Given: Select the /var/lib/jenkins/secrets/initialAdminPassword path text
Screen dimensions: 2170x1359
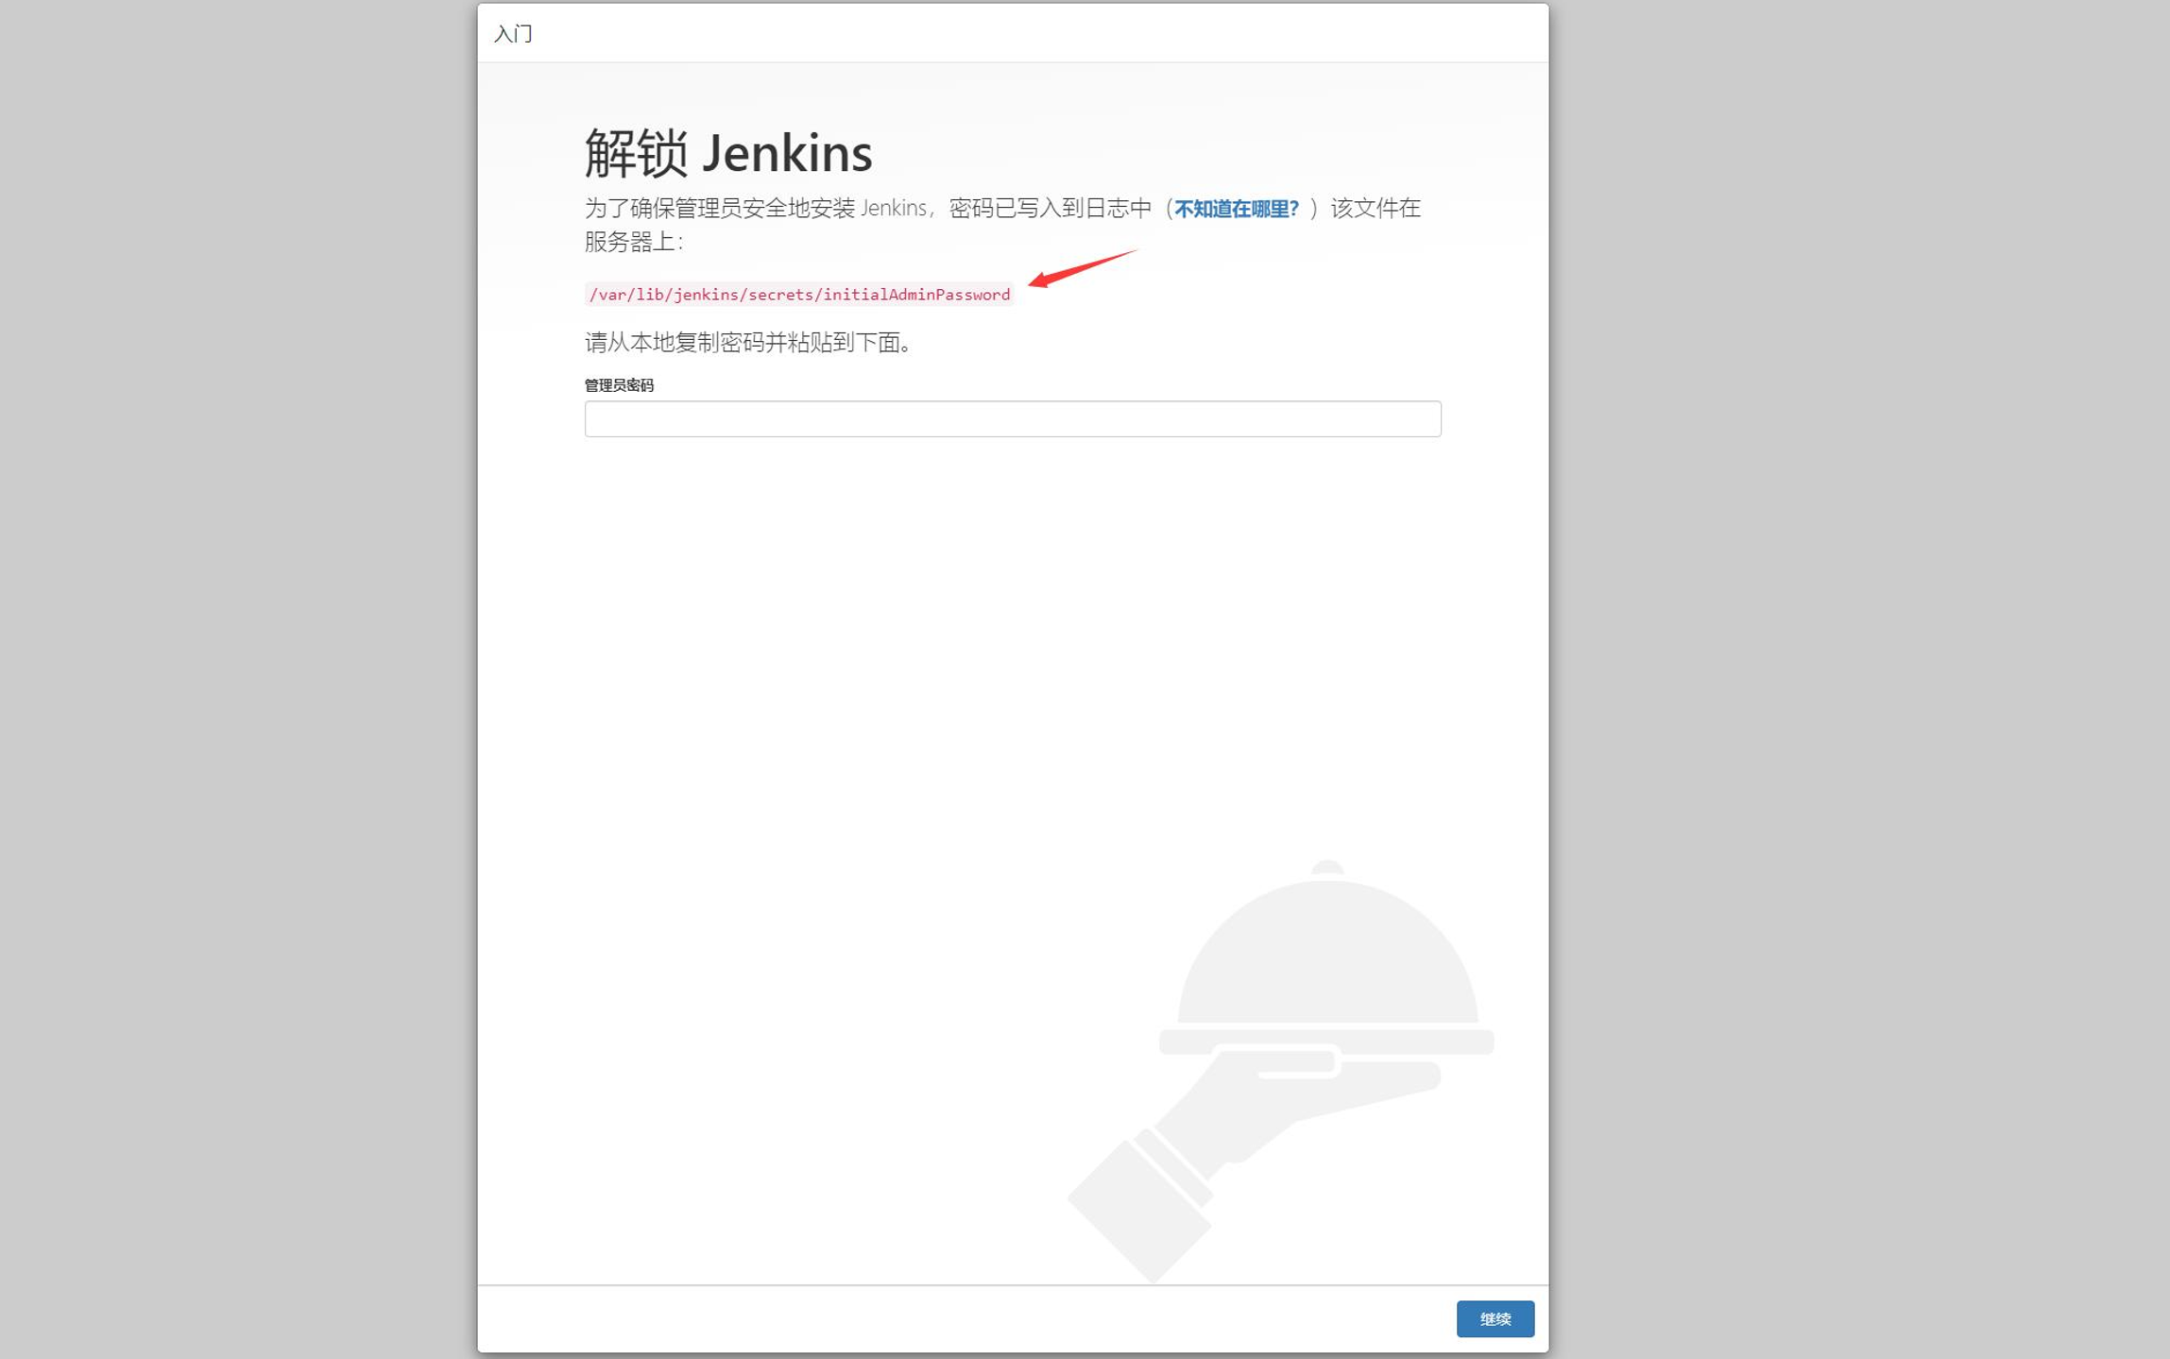Looking at the screenshot, I should [799, 295].
